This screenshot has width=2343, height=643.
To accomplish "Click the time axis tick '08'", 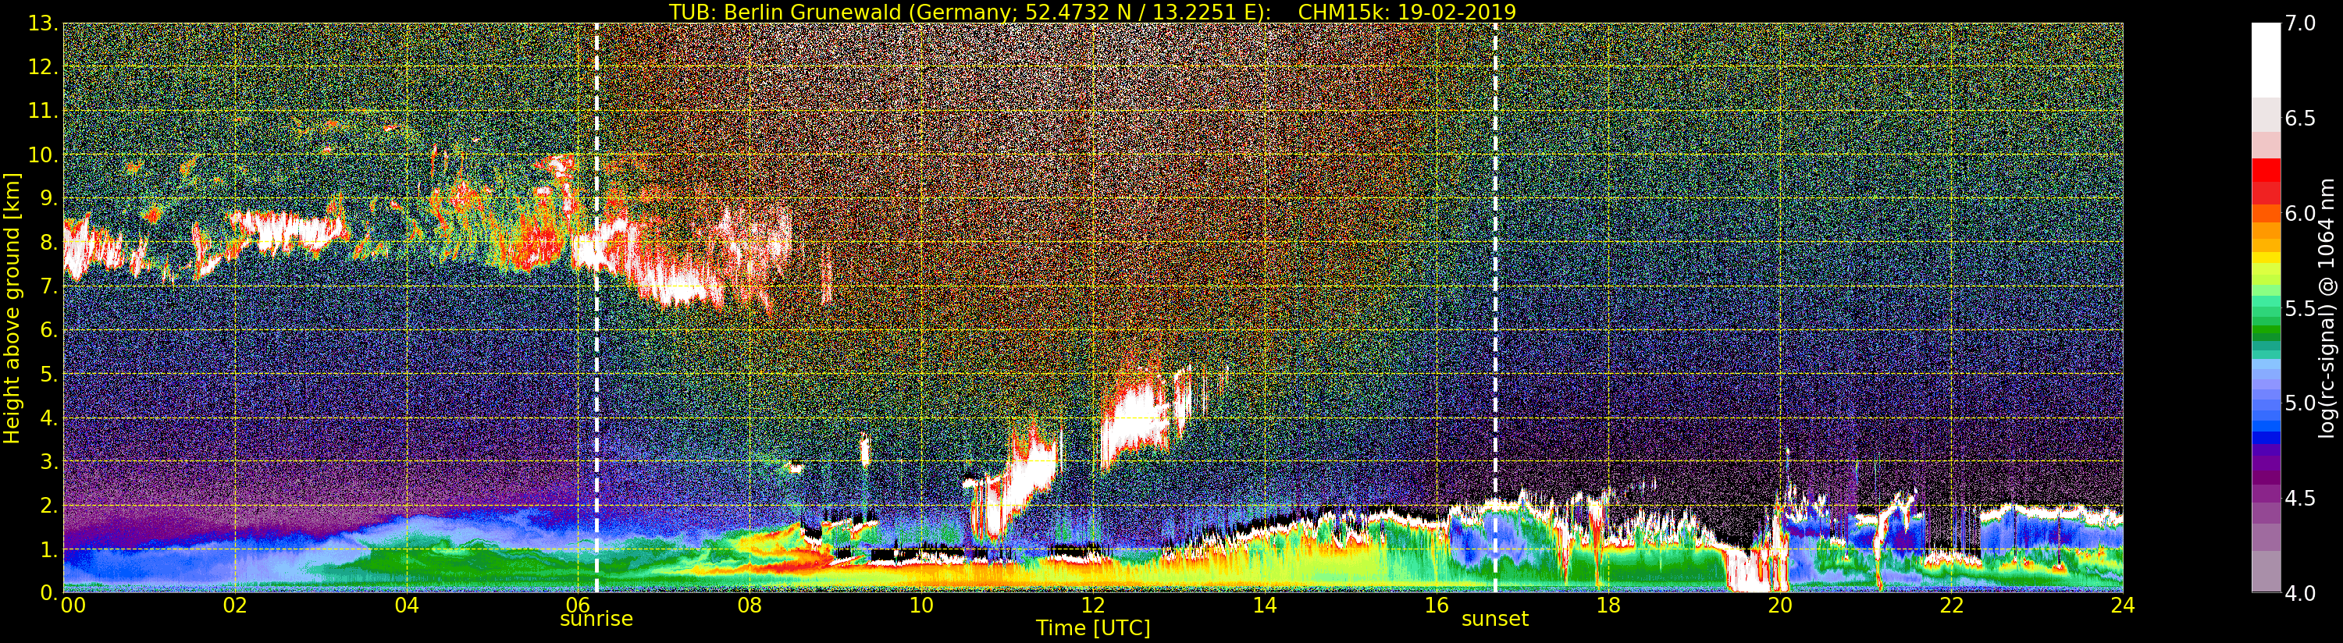I will pyautogui.click(x=750, y=606).
